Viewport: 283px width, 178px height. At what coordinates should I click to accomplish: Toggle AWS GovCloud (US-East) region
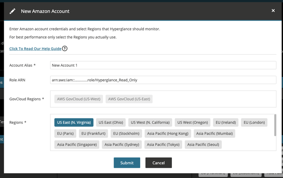click(129, 99)
